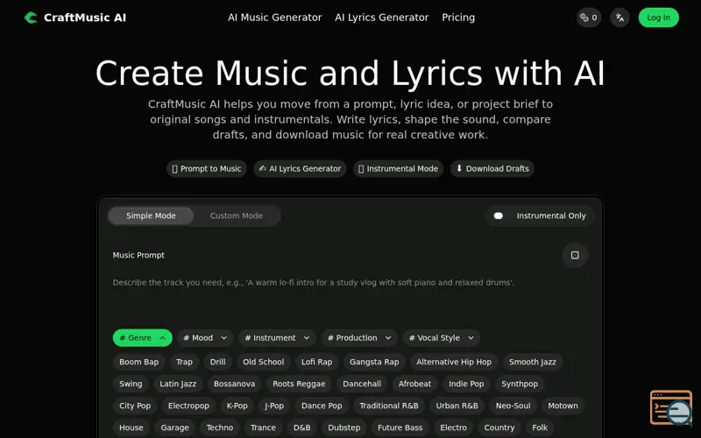Expand the # Vocal Style dropdown

pyautogui.click(x=442, y=338)
